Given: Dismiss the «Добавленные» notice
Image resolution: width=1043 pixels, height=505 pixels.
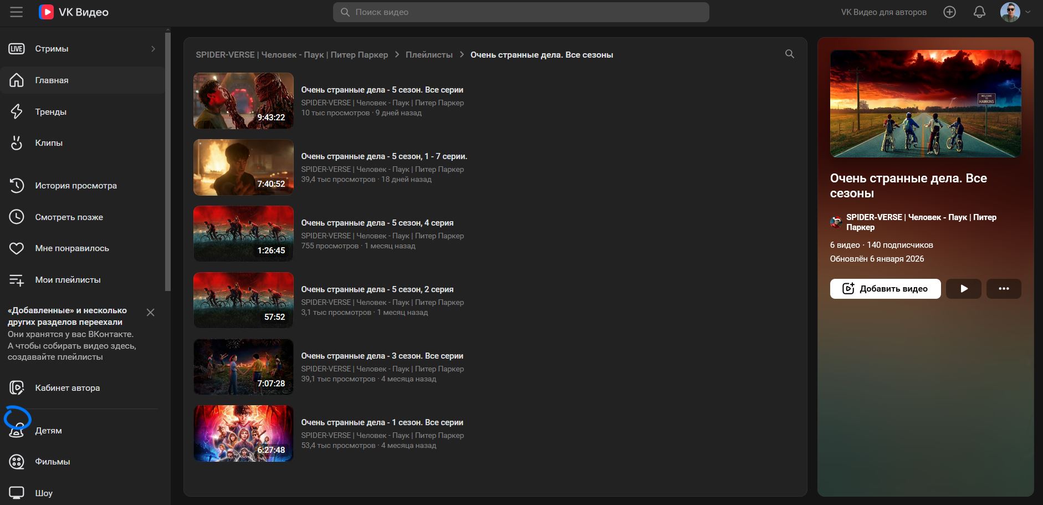Looking at the screenshot, I should pos(150,313).
